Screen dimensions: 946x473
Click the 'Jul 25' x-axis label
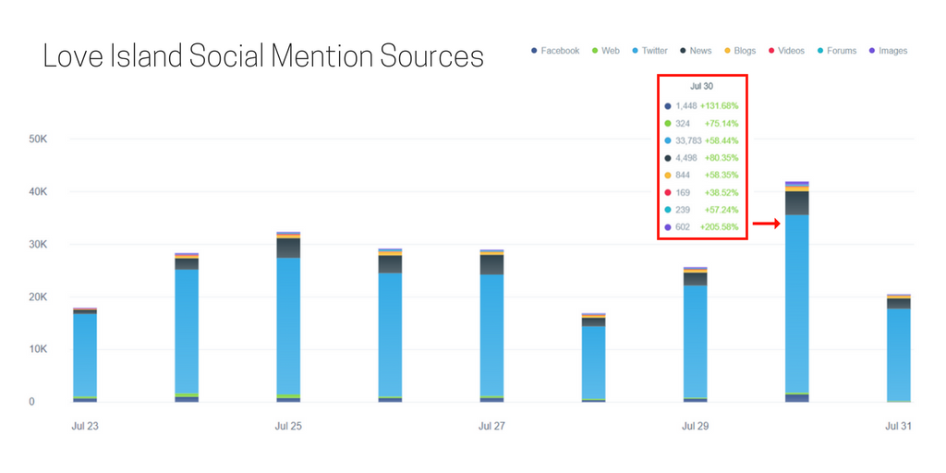click(x=288, y=426)
